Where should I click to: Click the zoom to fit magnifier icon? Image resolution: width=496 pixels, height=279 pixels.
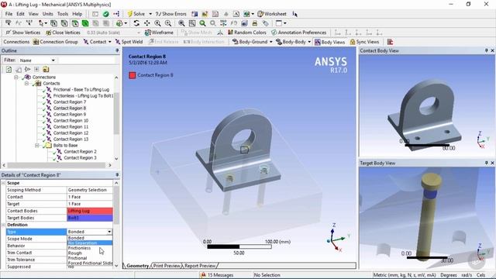(181, 23)
